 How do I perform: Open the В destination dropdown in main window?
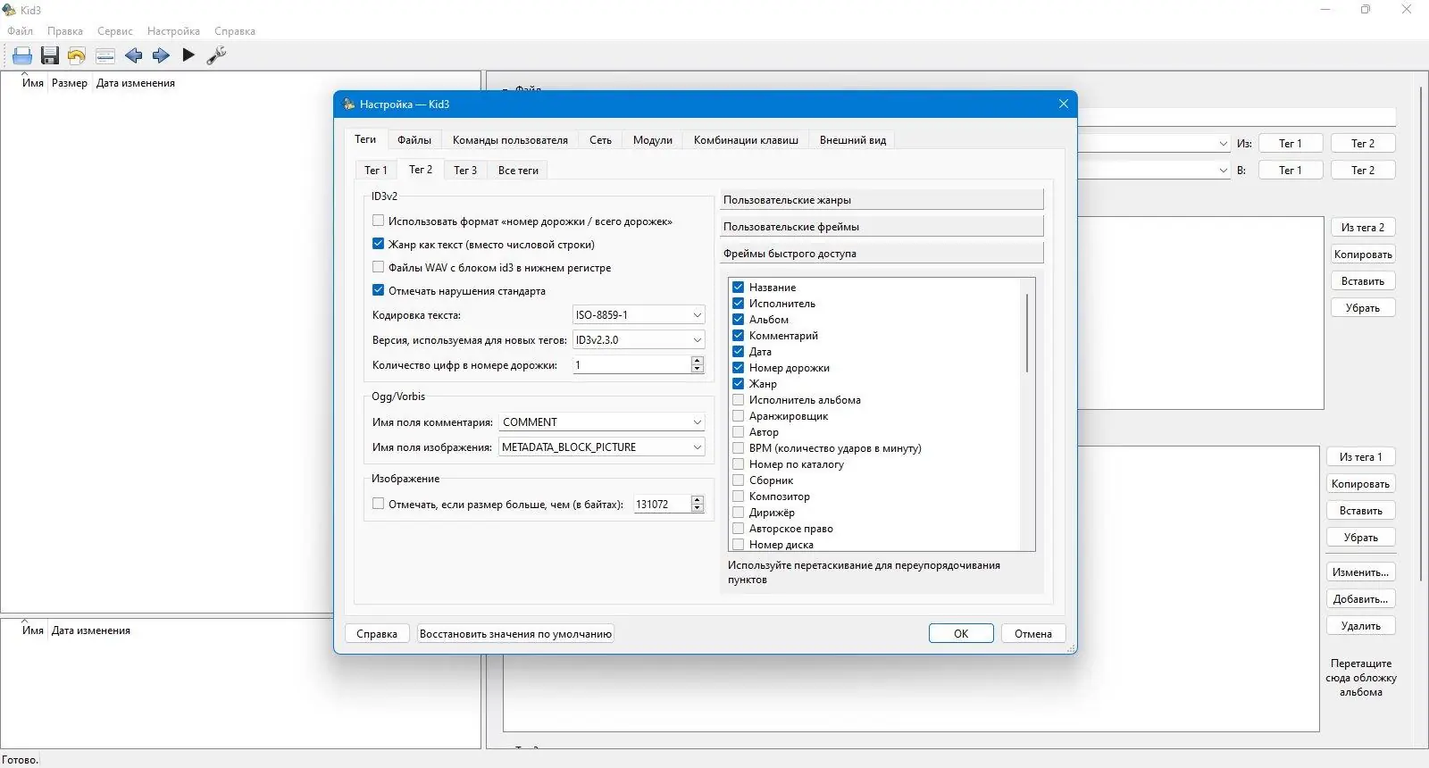pos(1223,171)
